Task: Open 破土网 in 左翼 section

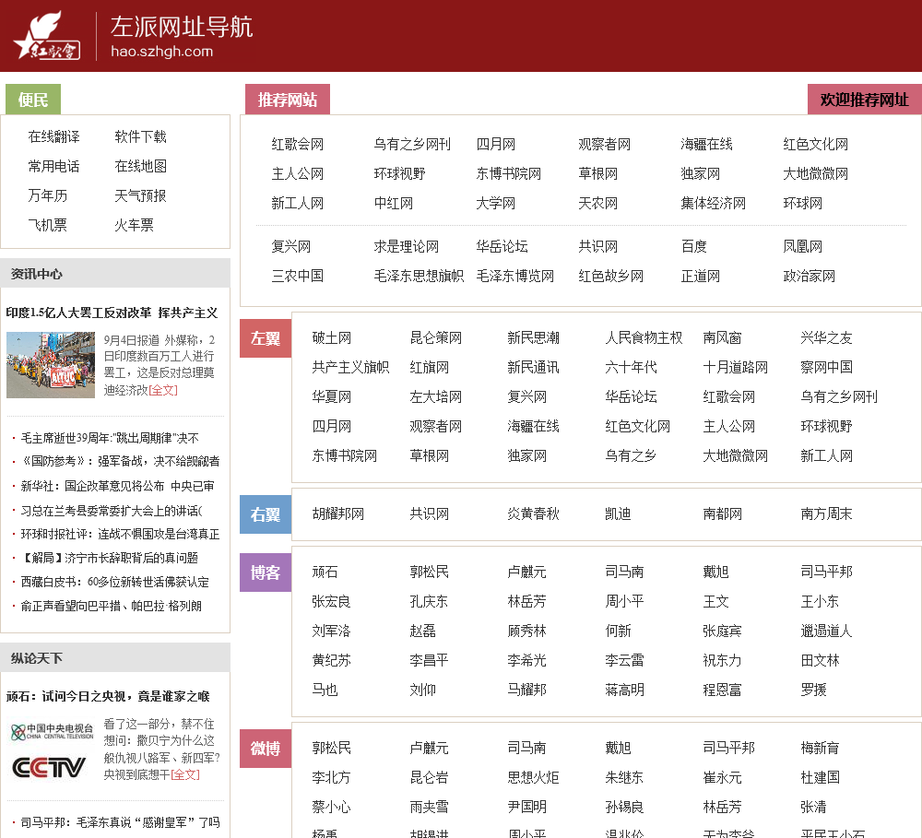Action: coord(332,337)
